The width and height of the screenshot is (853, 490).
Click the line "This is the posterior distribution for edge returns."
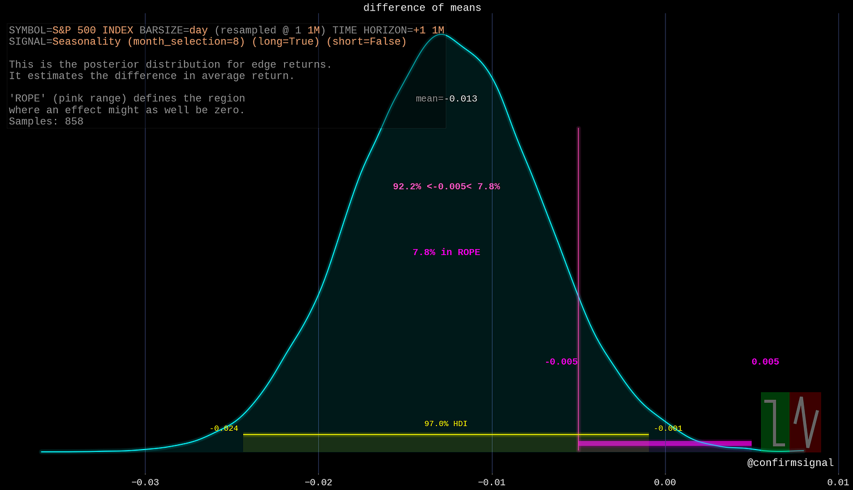(170, 64)
